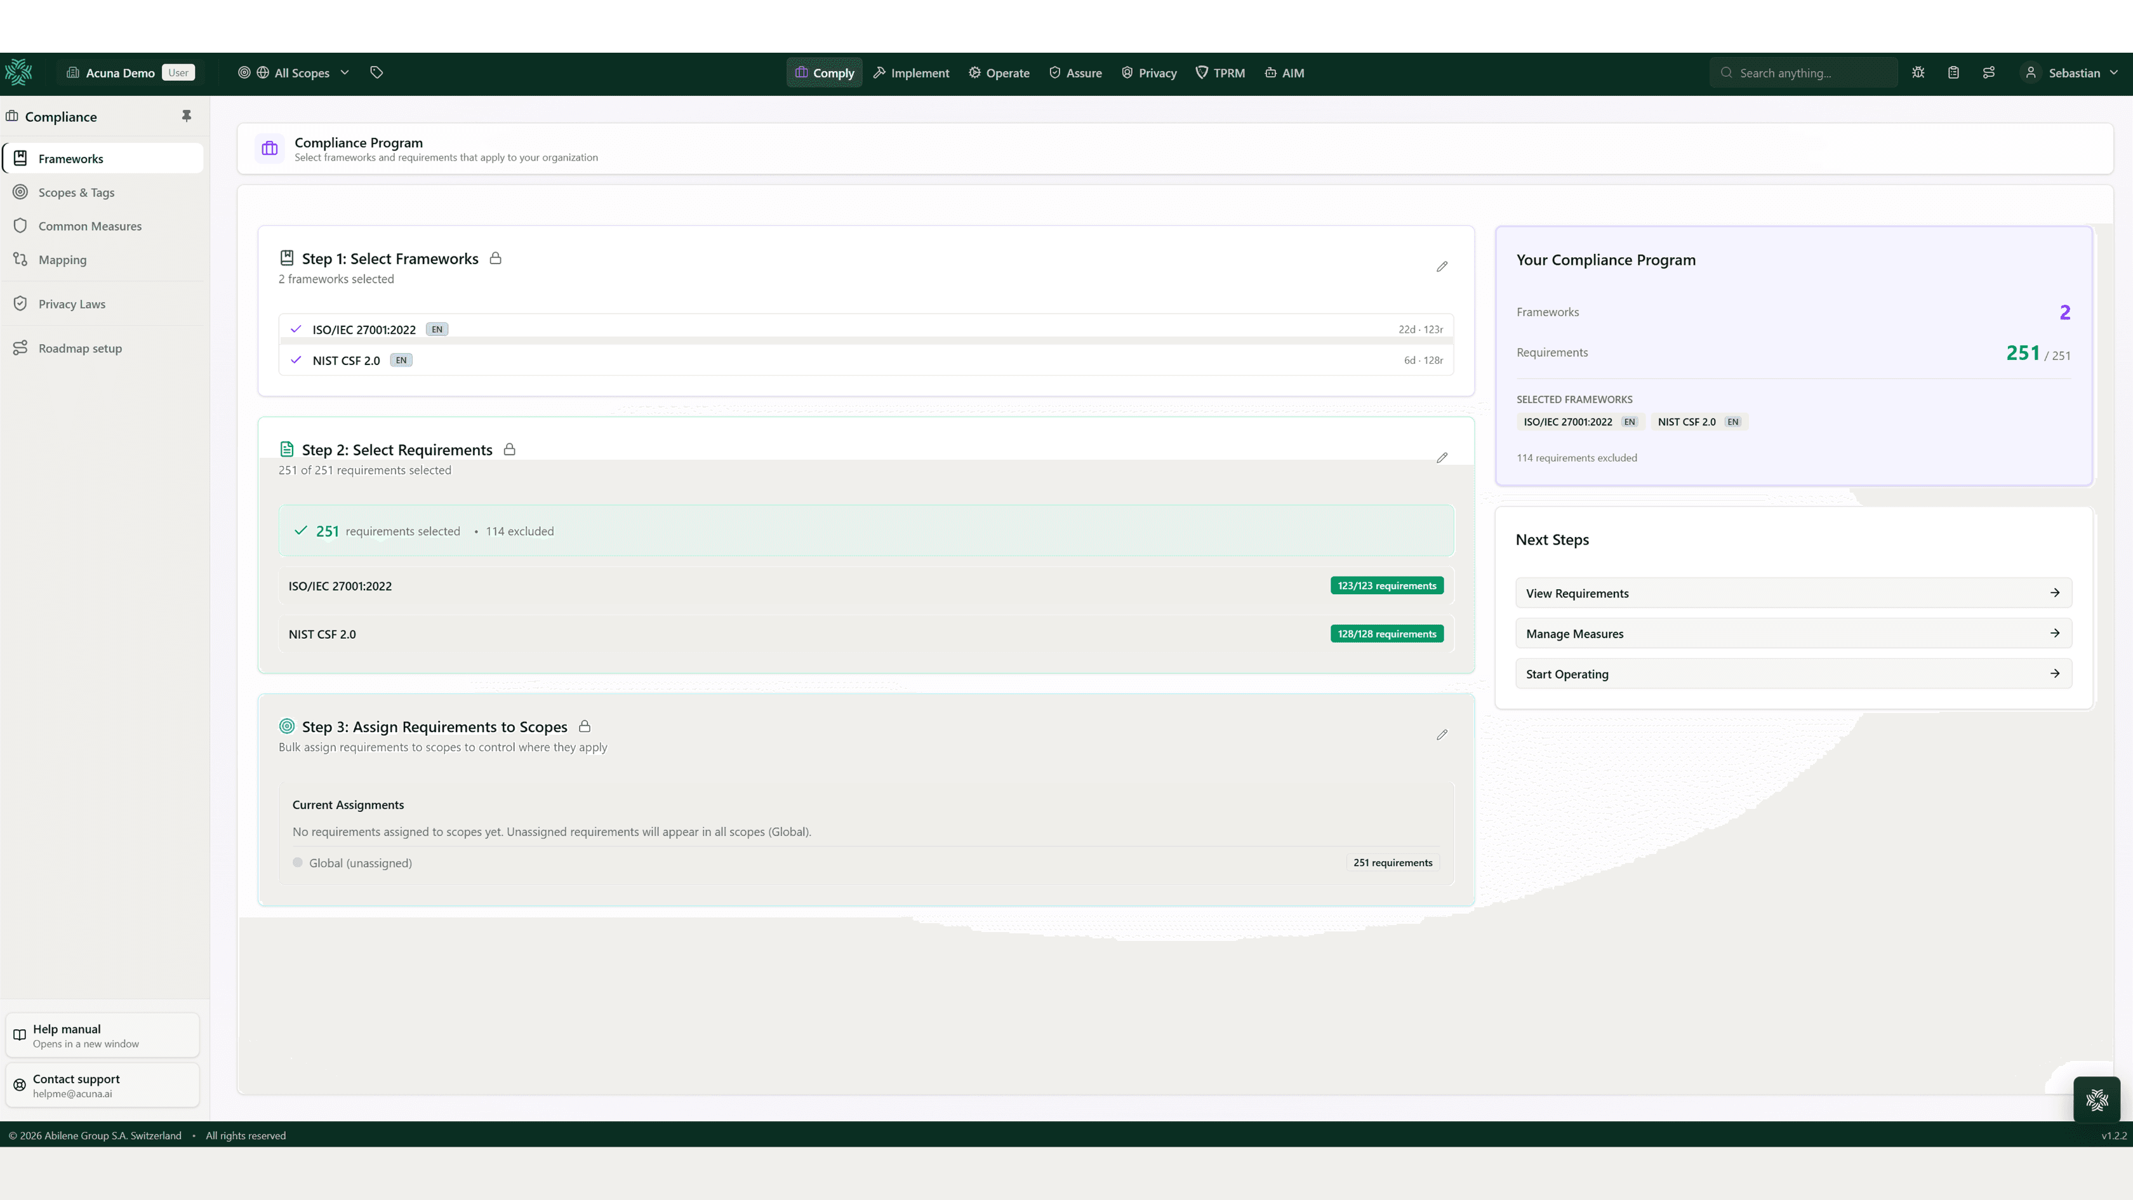The height and width of the screenshot is (1200, 2133).
Task: Click lock icon next to Step 1 title
Action: click(495, 258)
